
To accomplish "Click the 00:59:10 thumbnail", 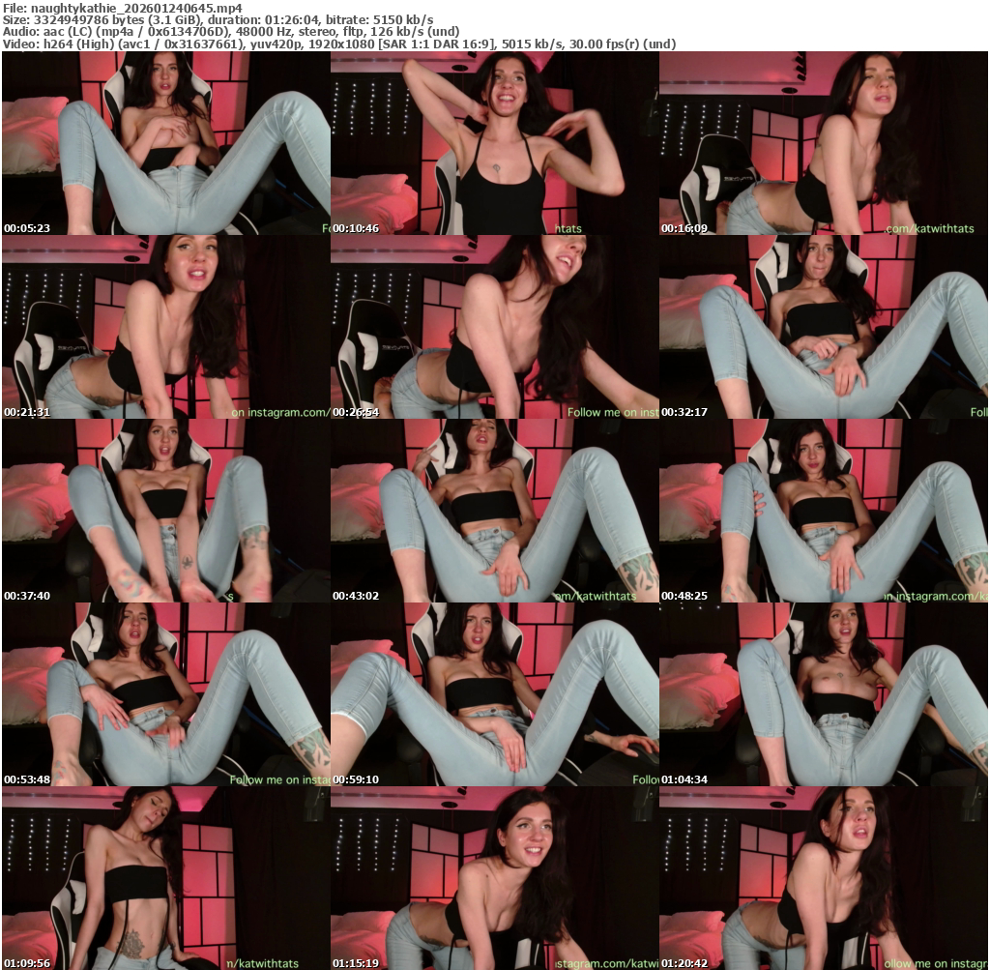I will pyautogui.click(x=494, y=694).
